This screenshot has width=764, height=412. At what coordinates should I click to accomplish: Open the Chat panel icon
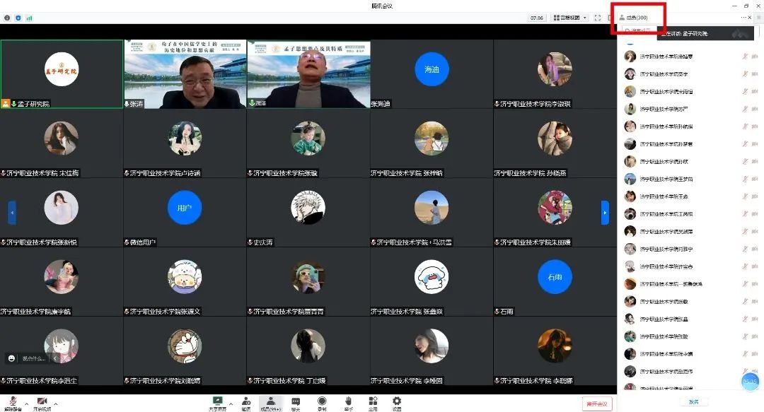296,401
